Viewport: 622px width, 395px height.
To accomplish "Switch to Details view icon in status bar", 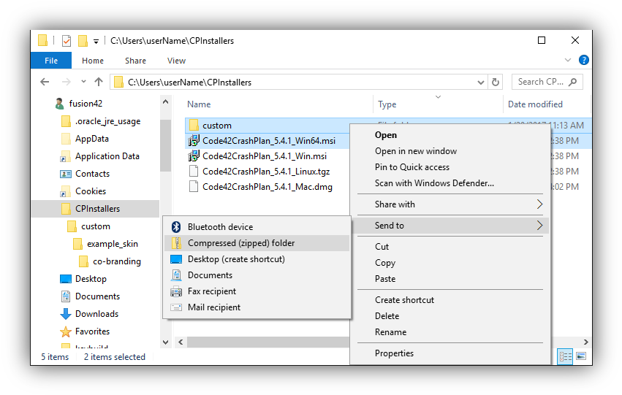I will (x=565, y=356).
